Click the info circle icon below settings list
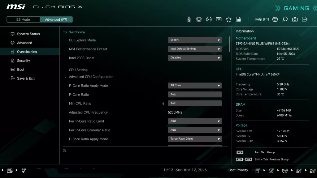Image resolution: width=317 pixels, height=178 pixels. (x=64, y=150)
